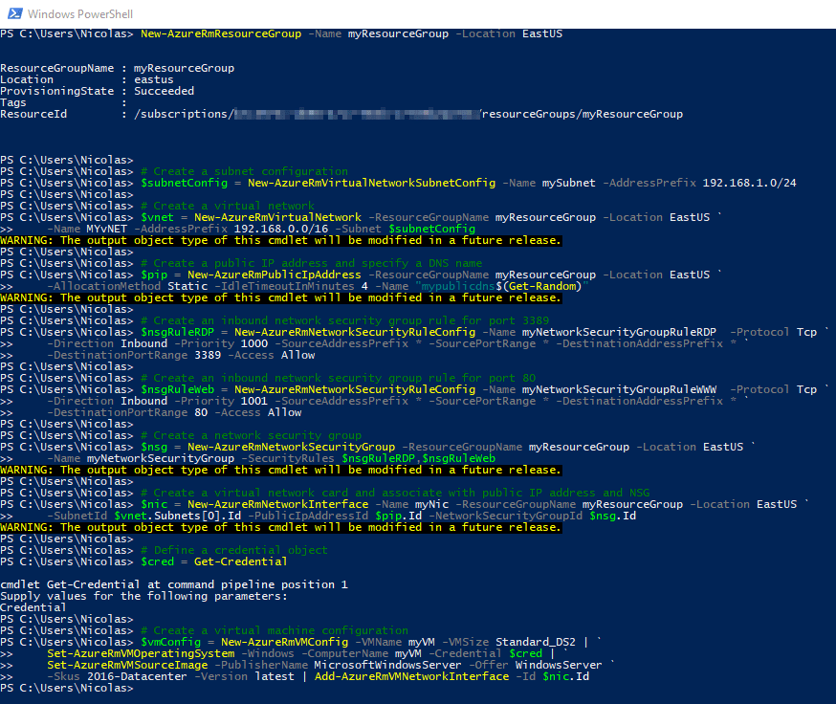
Task: Select the "New-AzureRmVirtualNetworkSubnetConfig" cmdlet
Action: pos(372,183)
